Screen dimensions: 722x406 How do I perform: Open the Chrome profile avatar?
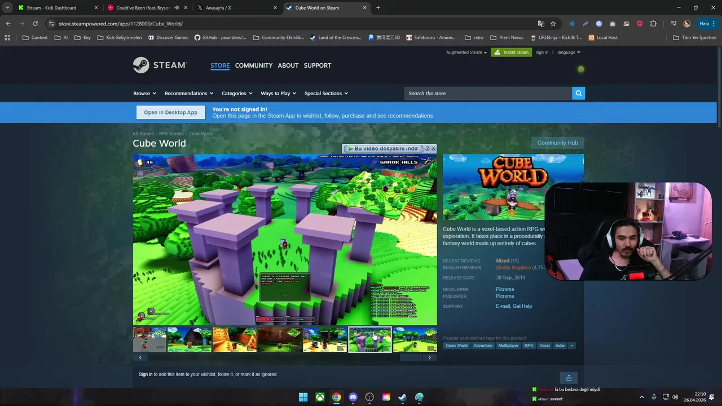click(686, 24)
